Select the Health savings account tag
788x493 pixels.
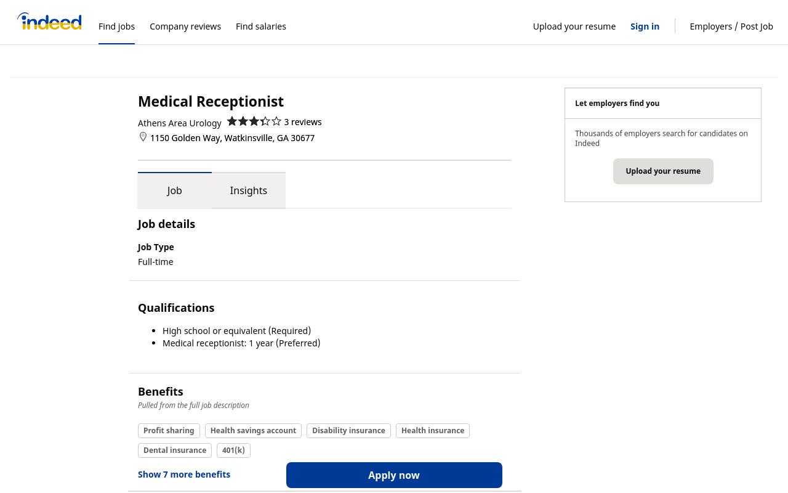(253, 431)
